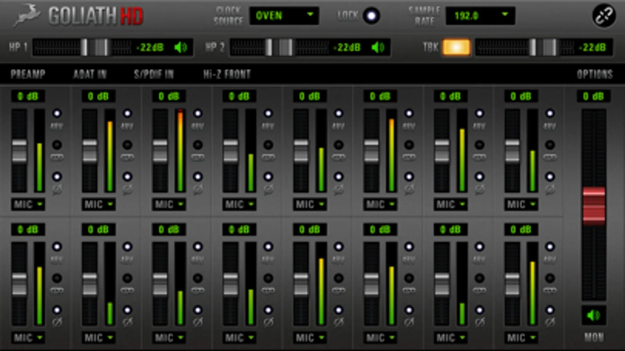Viewport: 625px width, 351px height.
Task: Toggle phase LED on third top-row channel
Action: pyautogui.click(x=198, y=177)
